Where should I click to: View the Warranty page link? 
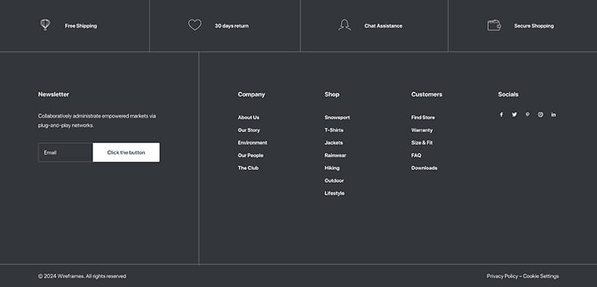point(422,130)
